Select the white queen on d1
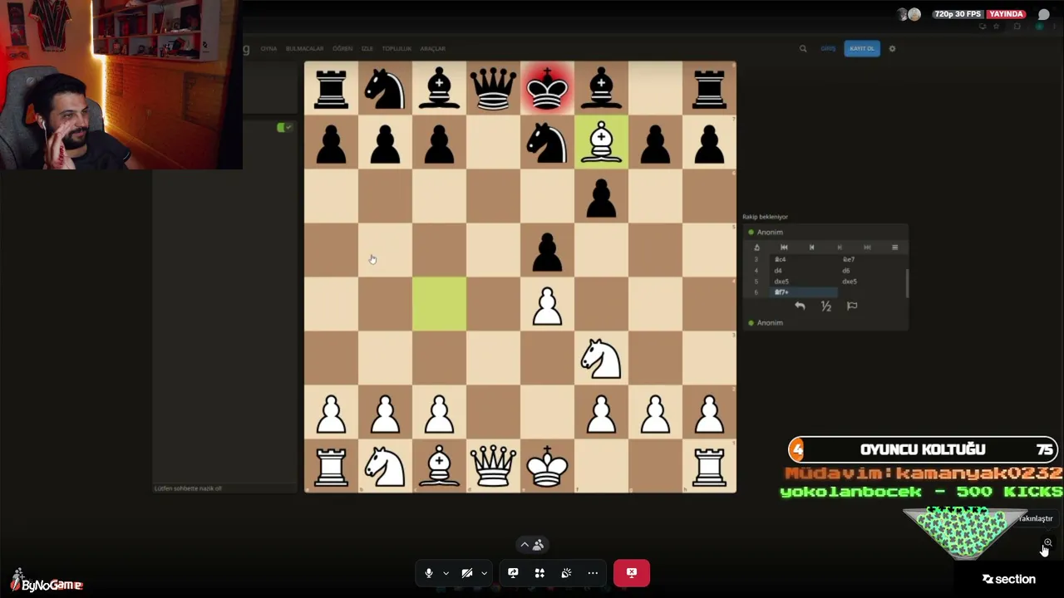Screen dimensions: 1064x598 [x=493, y=466]
